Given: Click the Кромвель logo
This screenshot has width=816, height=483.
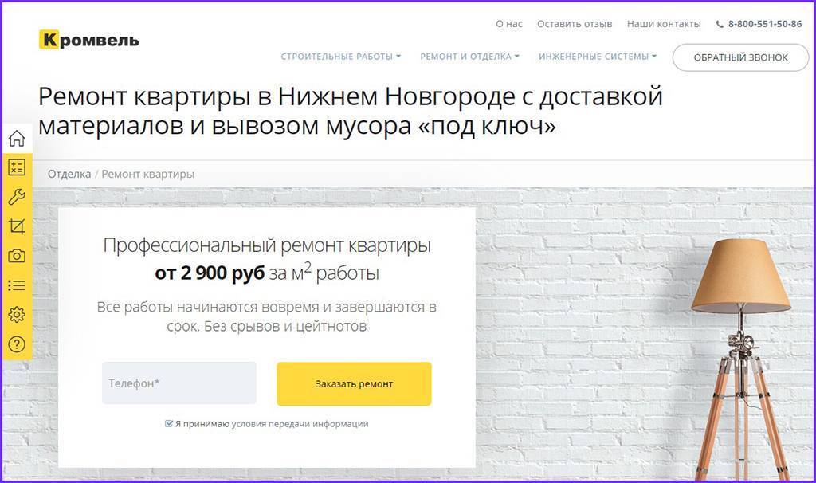Looking at the screenshot, I should (89, 40).
